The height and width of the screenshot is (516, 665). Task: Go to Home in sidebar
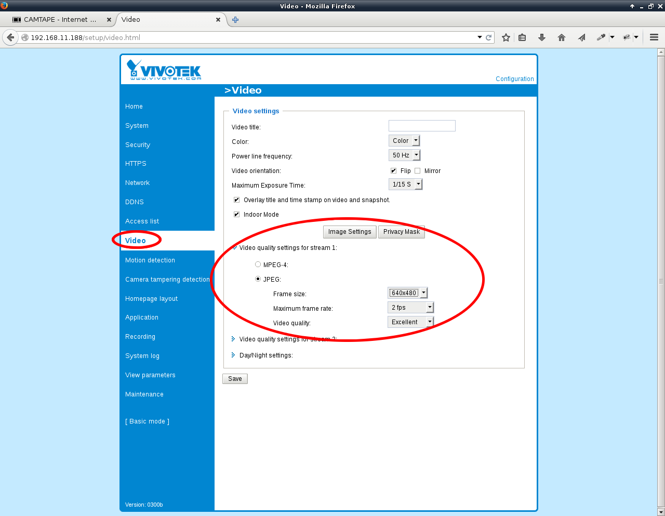pyautogui.click(x=134, y=107)
